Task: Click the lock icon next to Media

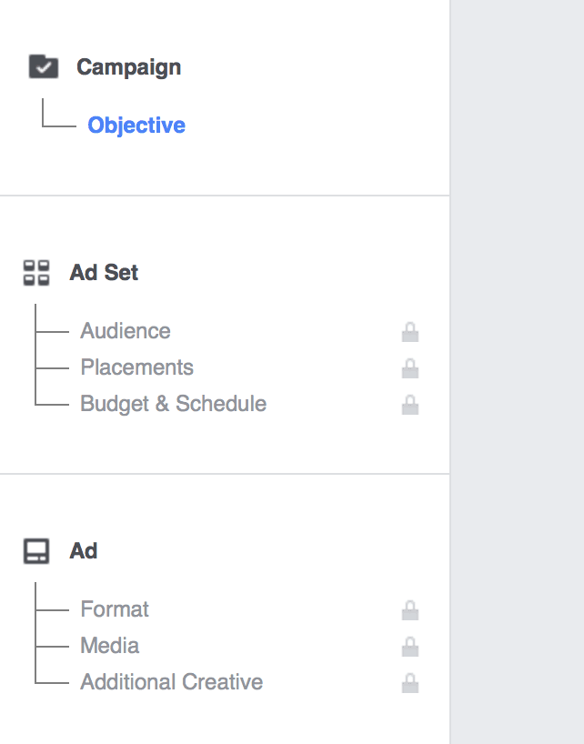Action: (410, 646)
